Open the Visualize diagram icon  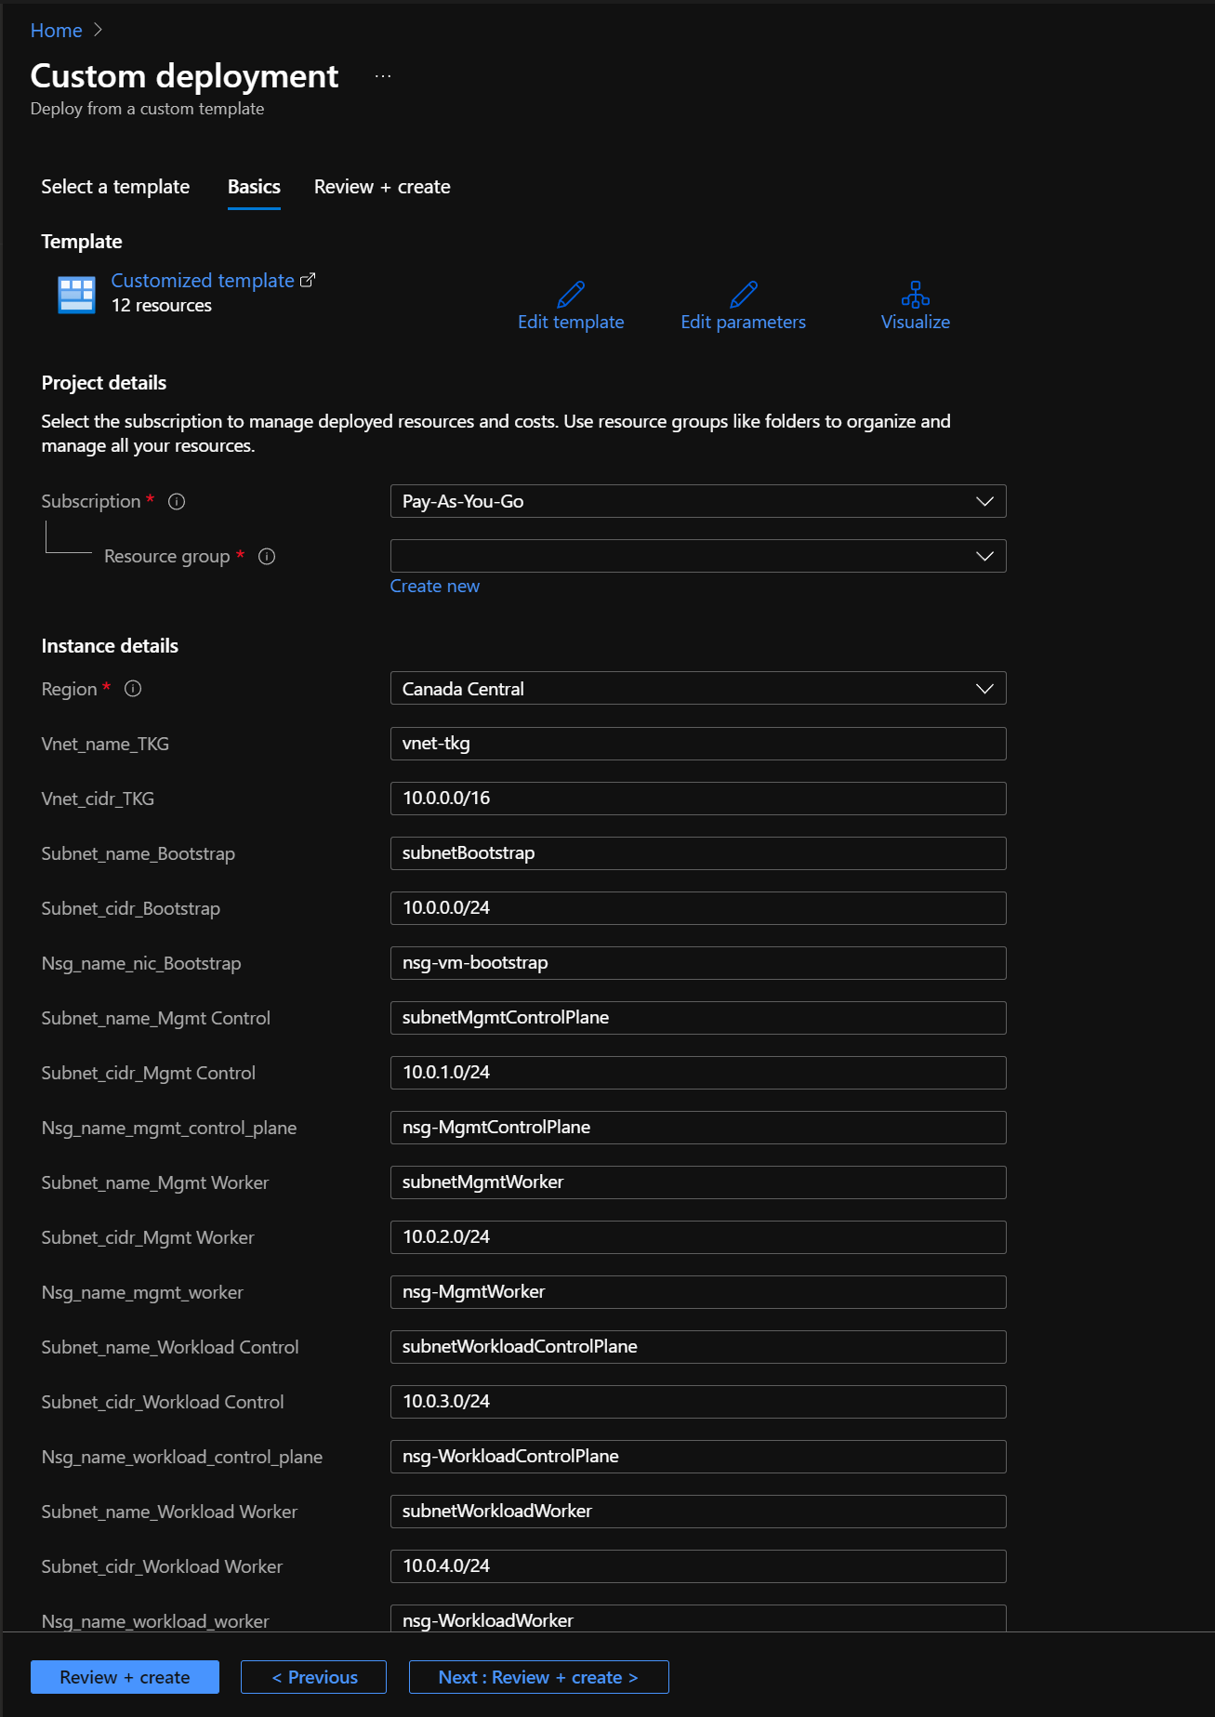point(916,295)
